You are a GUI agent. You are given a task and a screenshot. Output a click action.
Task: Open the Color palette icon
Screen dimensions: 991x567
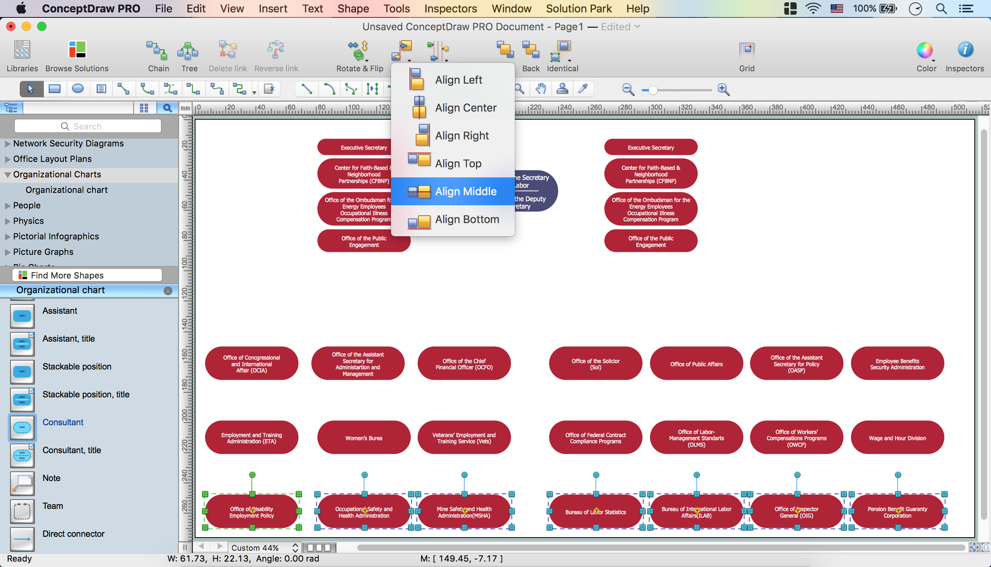[x=924, y=51]
